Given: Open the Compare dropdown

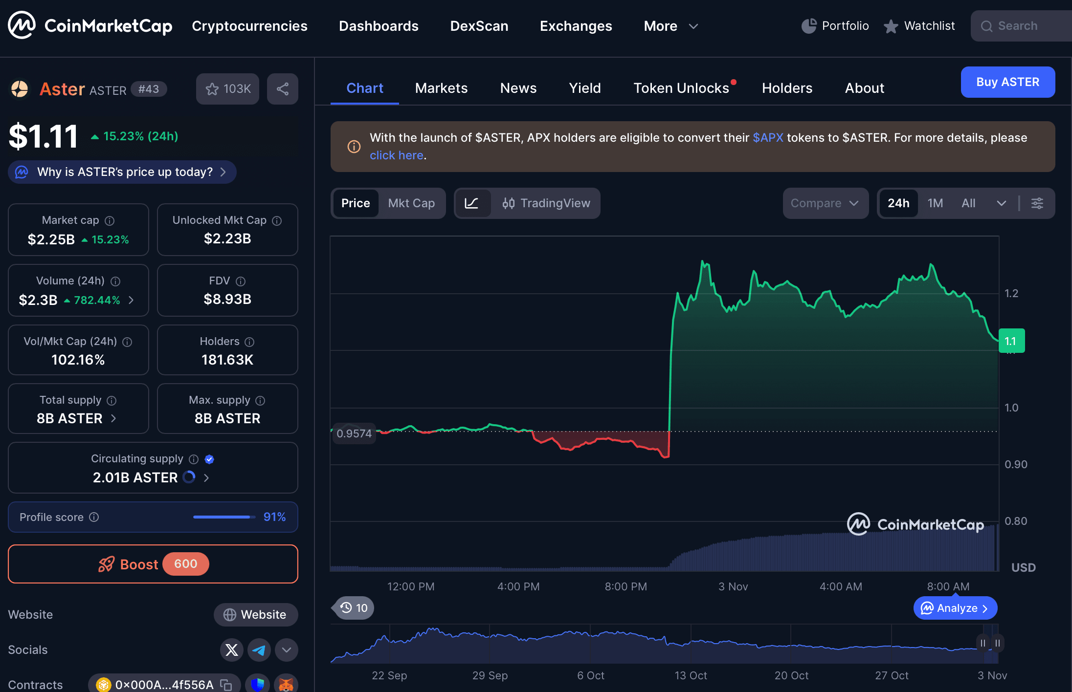Looking at the screenshot, I should coord(826,203).
